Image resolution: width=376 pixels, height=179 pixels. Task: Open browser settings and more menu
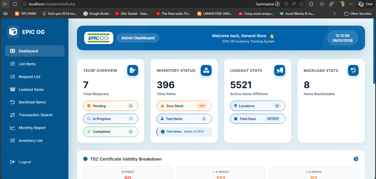tap(351, 4)
